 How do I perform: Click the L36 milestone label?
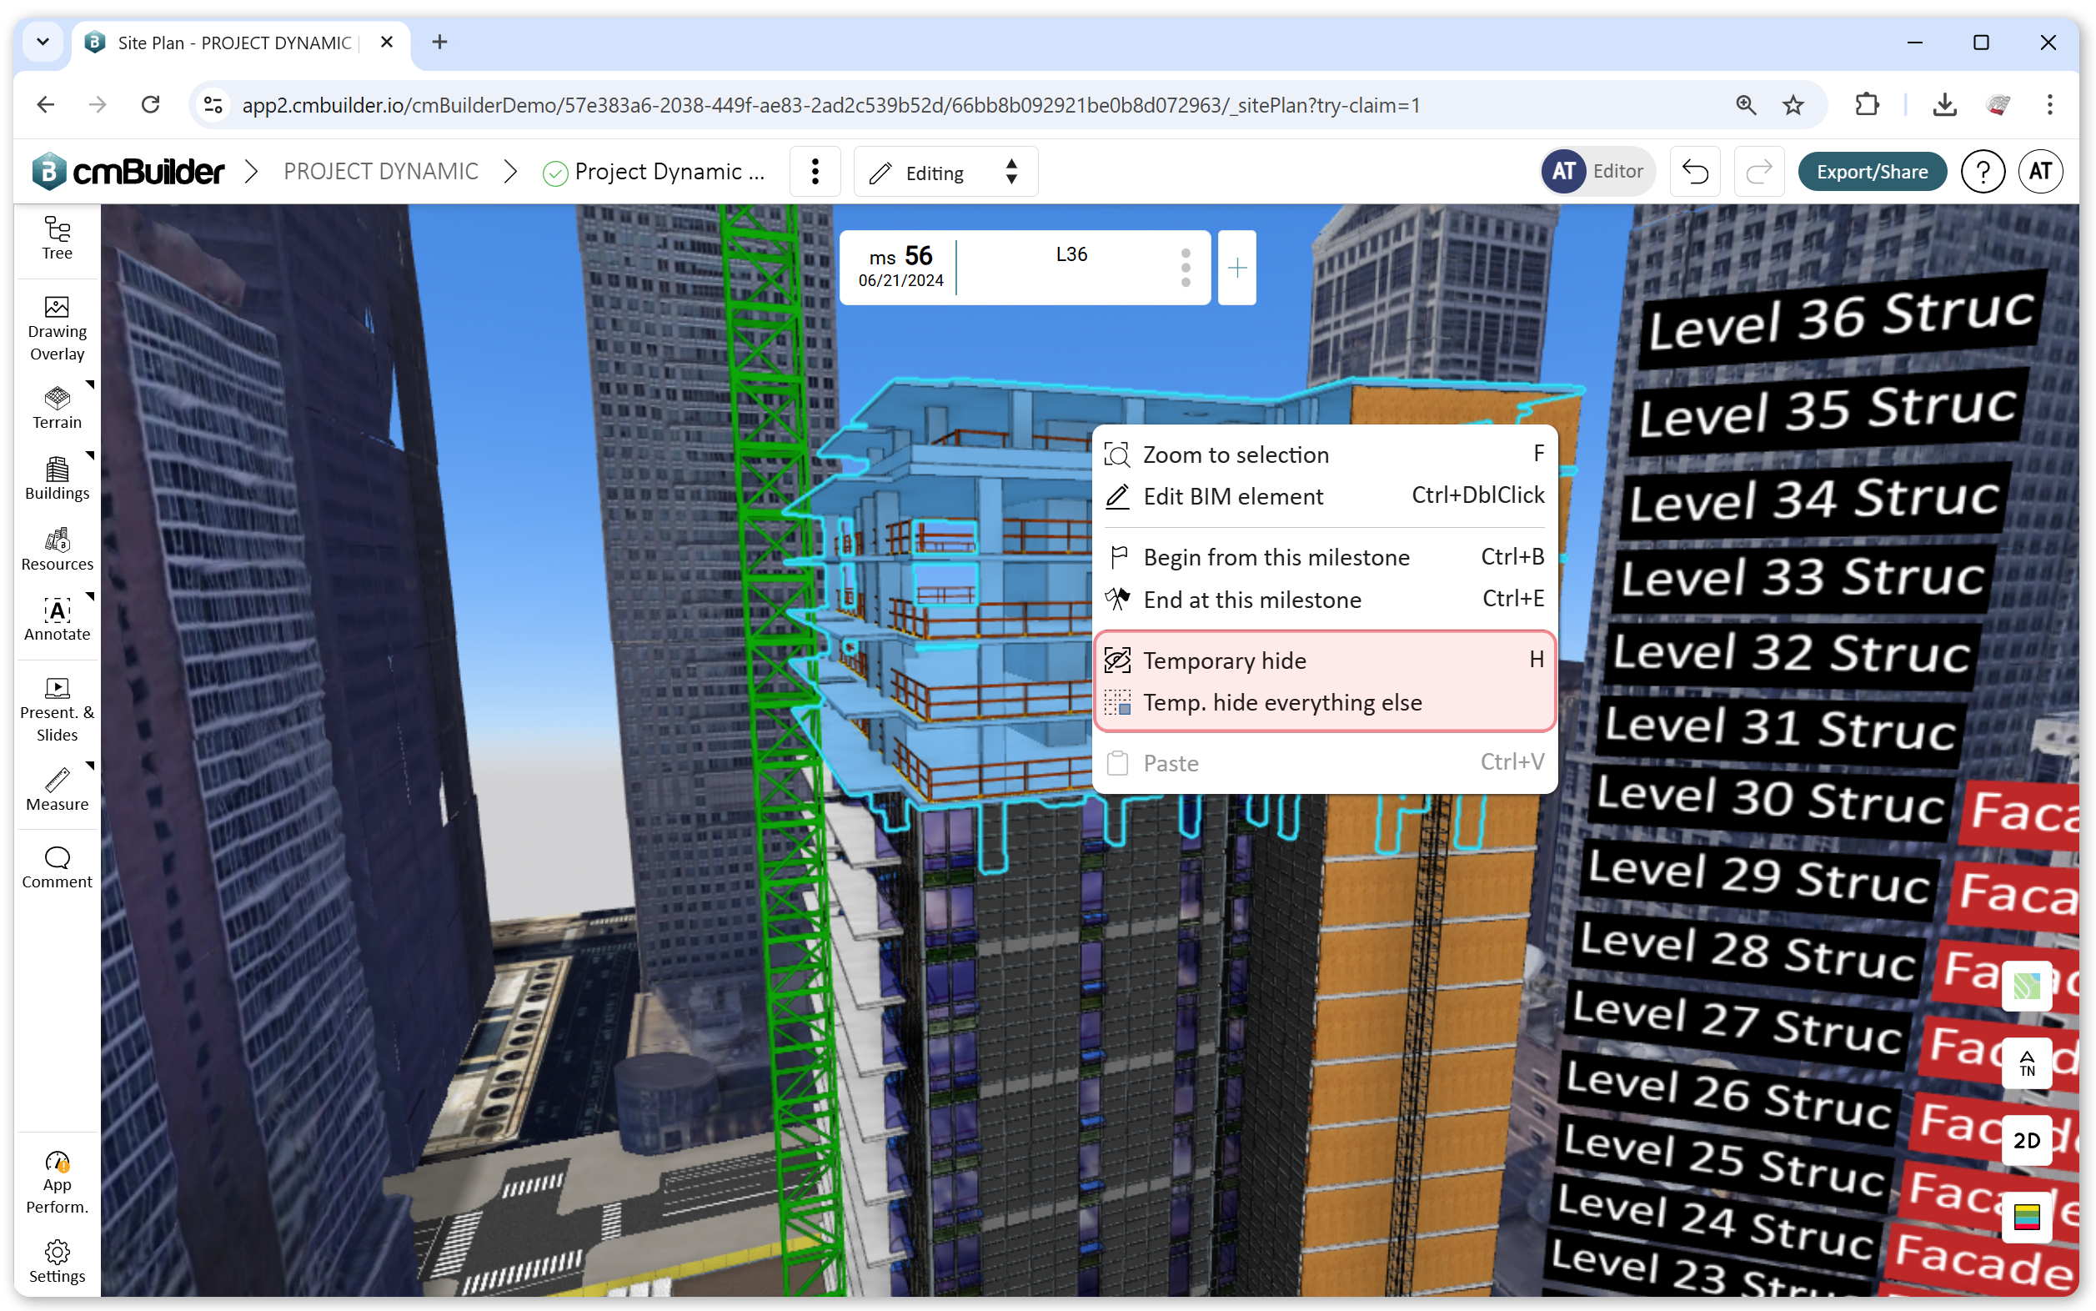pos(1071,254)
